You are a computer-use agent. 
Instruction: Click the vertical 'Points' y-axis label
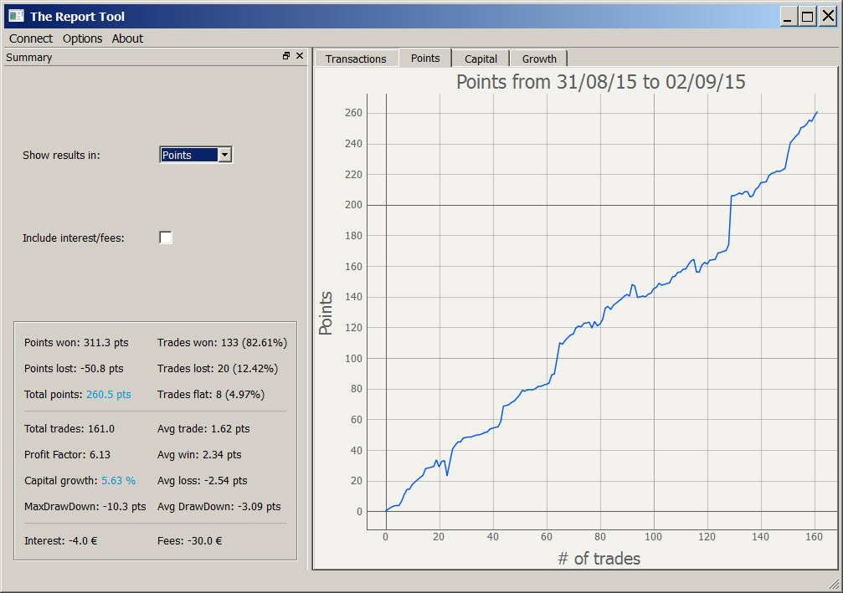tap(326, 313)
